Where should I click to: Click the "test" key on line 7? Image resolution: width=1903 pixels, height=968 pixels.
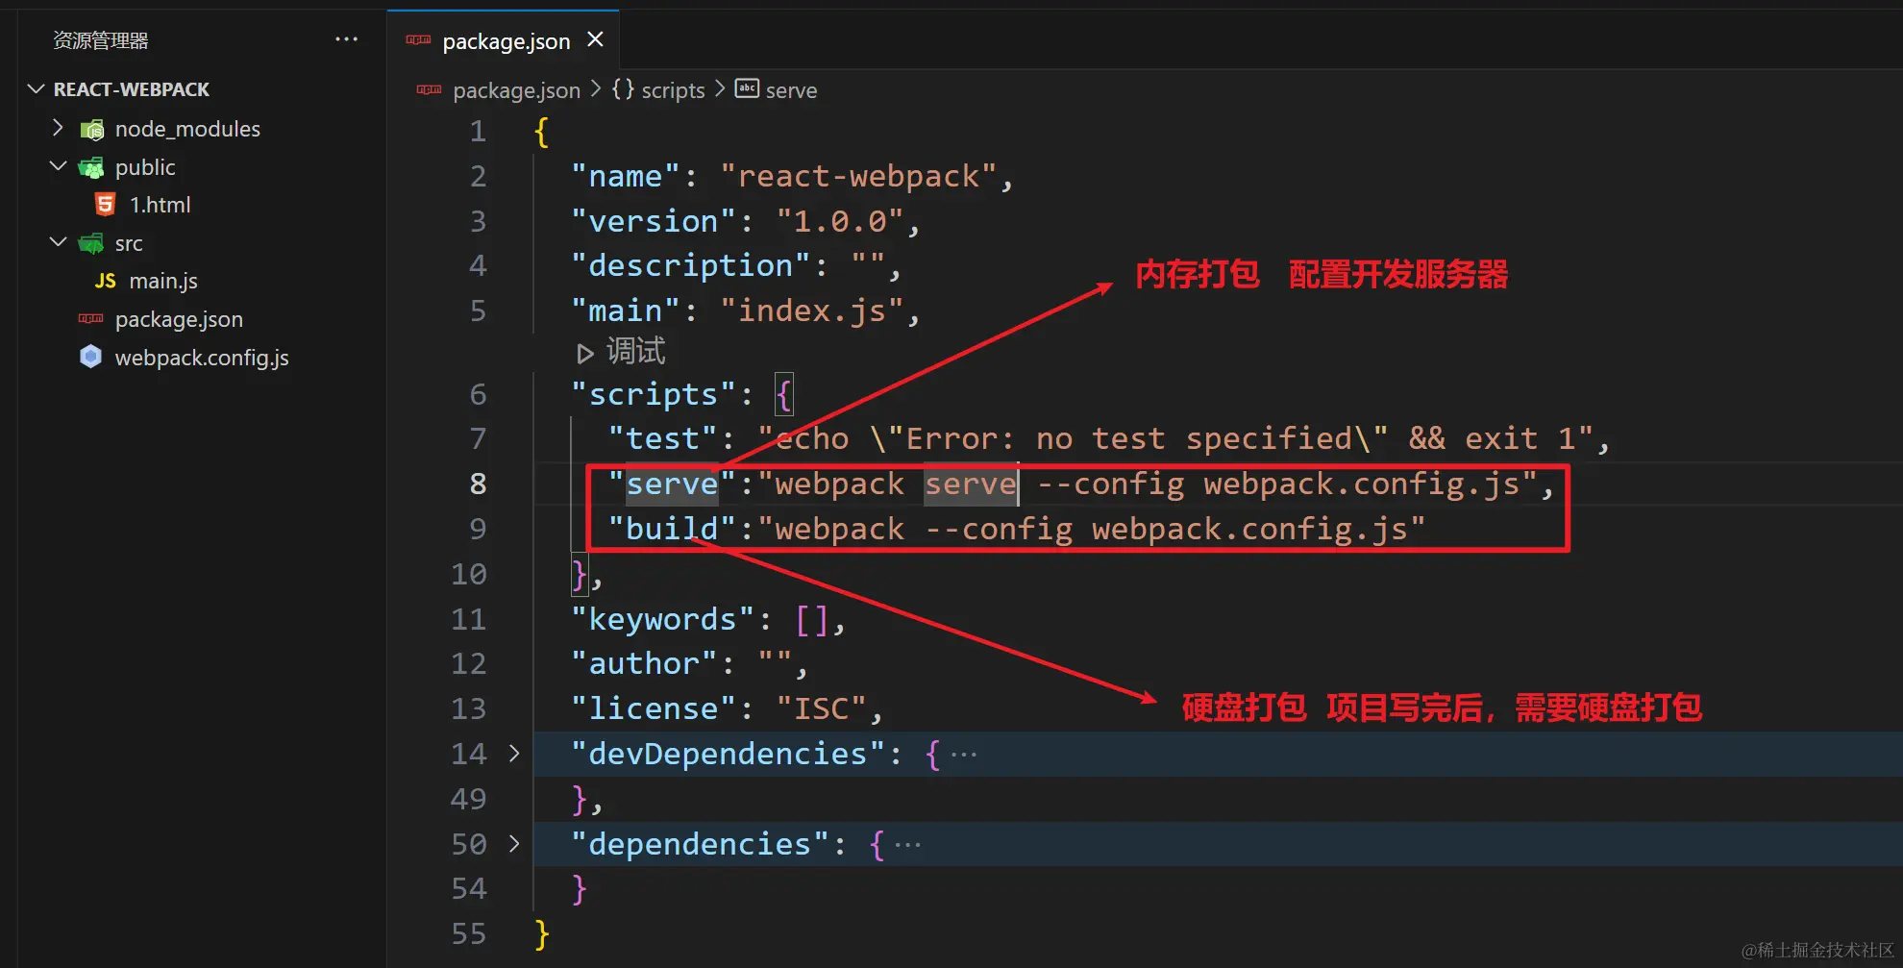pyautogui.click(x=663, y=438)
